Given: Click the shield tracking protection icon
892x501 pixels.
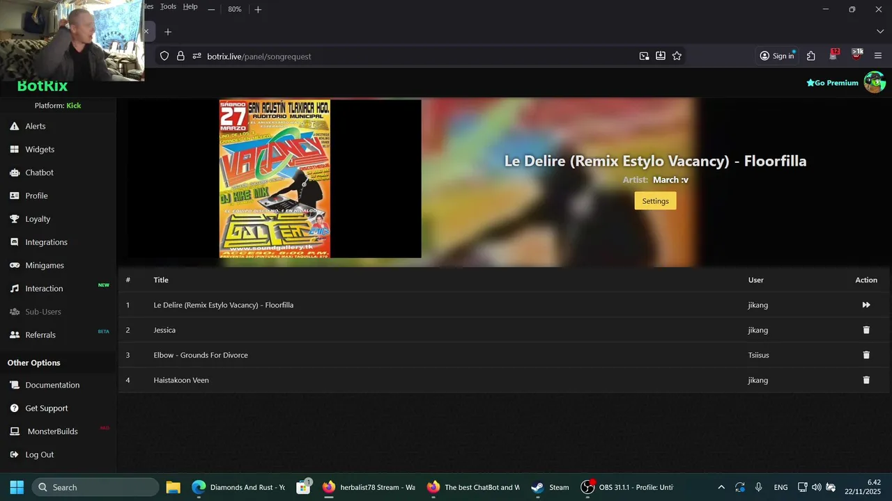Looking at the screenshot, I should click(164, 56).
